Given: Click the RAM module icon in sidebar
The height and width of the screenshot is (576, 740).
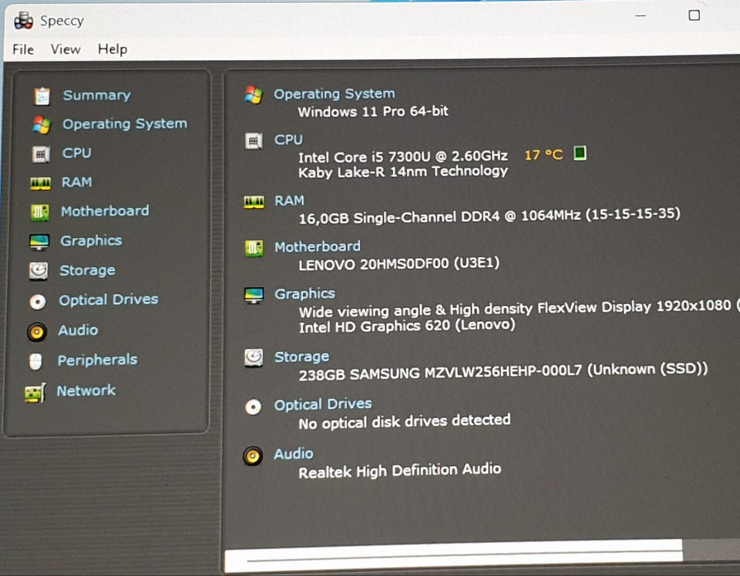Looking at the screenshot, I should pyautogui.click(x=41, y=183).
